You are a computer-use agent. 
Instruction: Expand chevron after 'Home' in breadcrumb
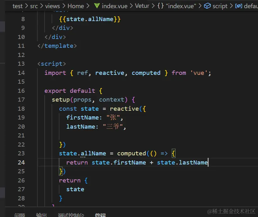click(x=88, y=6)
